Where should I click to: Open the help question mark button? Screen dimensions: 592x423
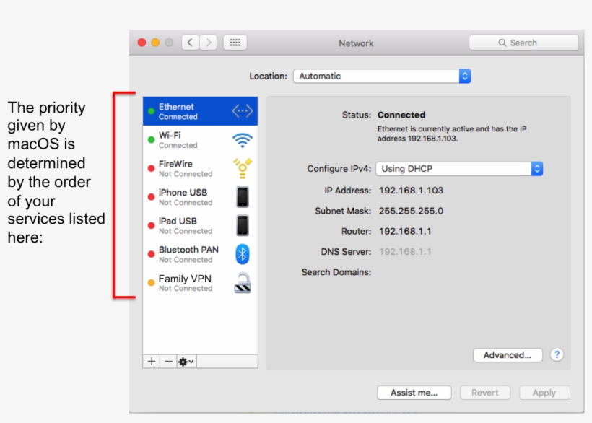(x=557, y=354)
